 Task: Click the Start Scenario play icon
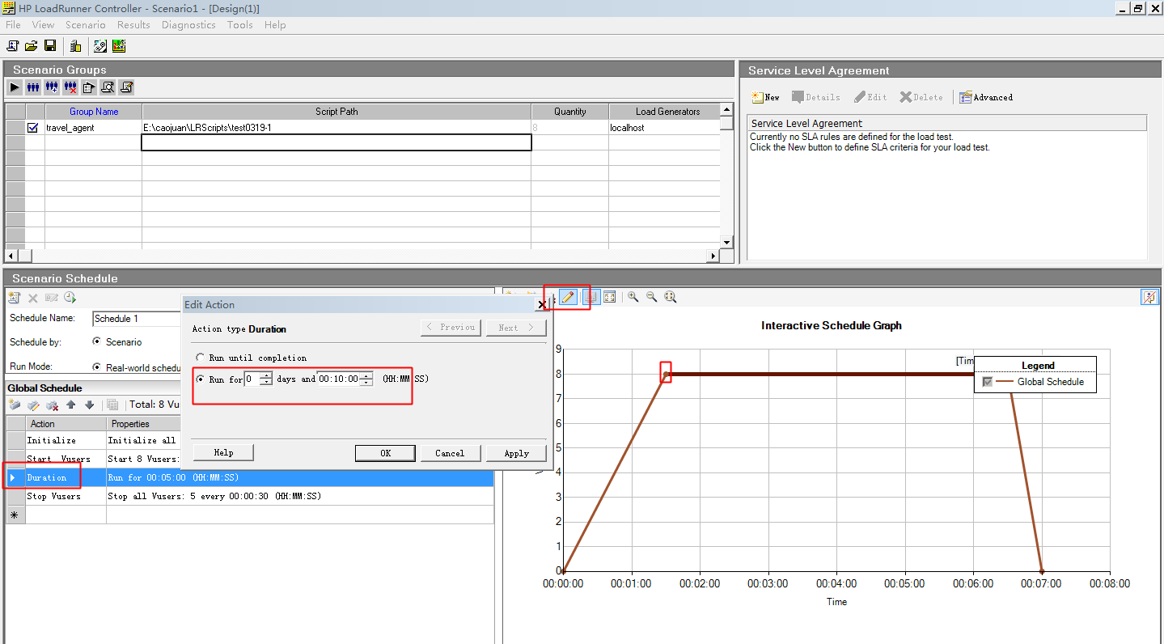pos(15,87)
